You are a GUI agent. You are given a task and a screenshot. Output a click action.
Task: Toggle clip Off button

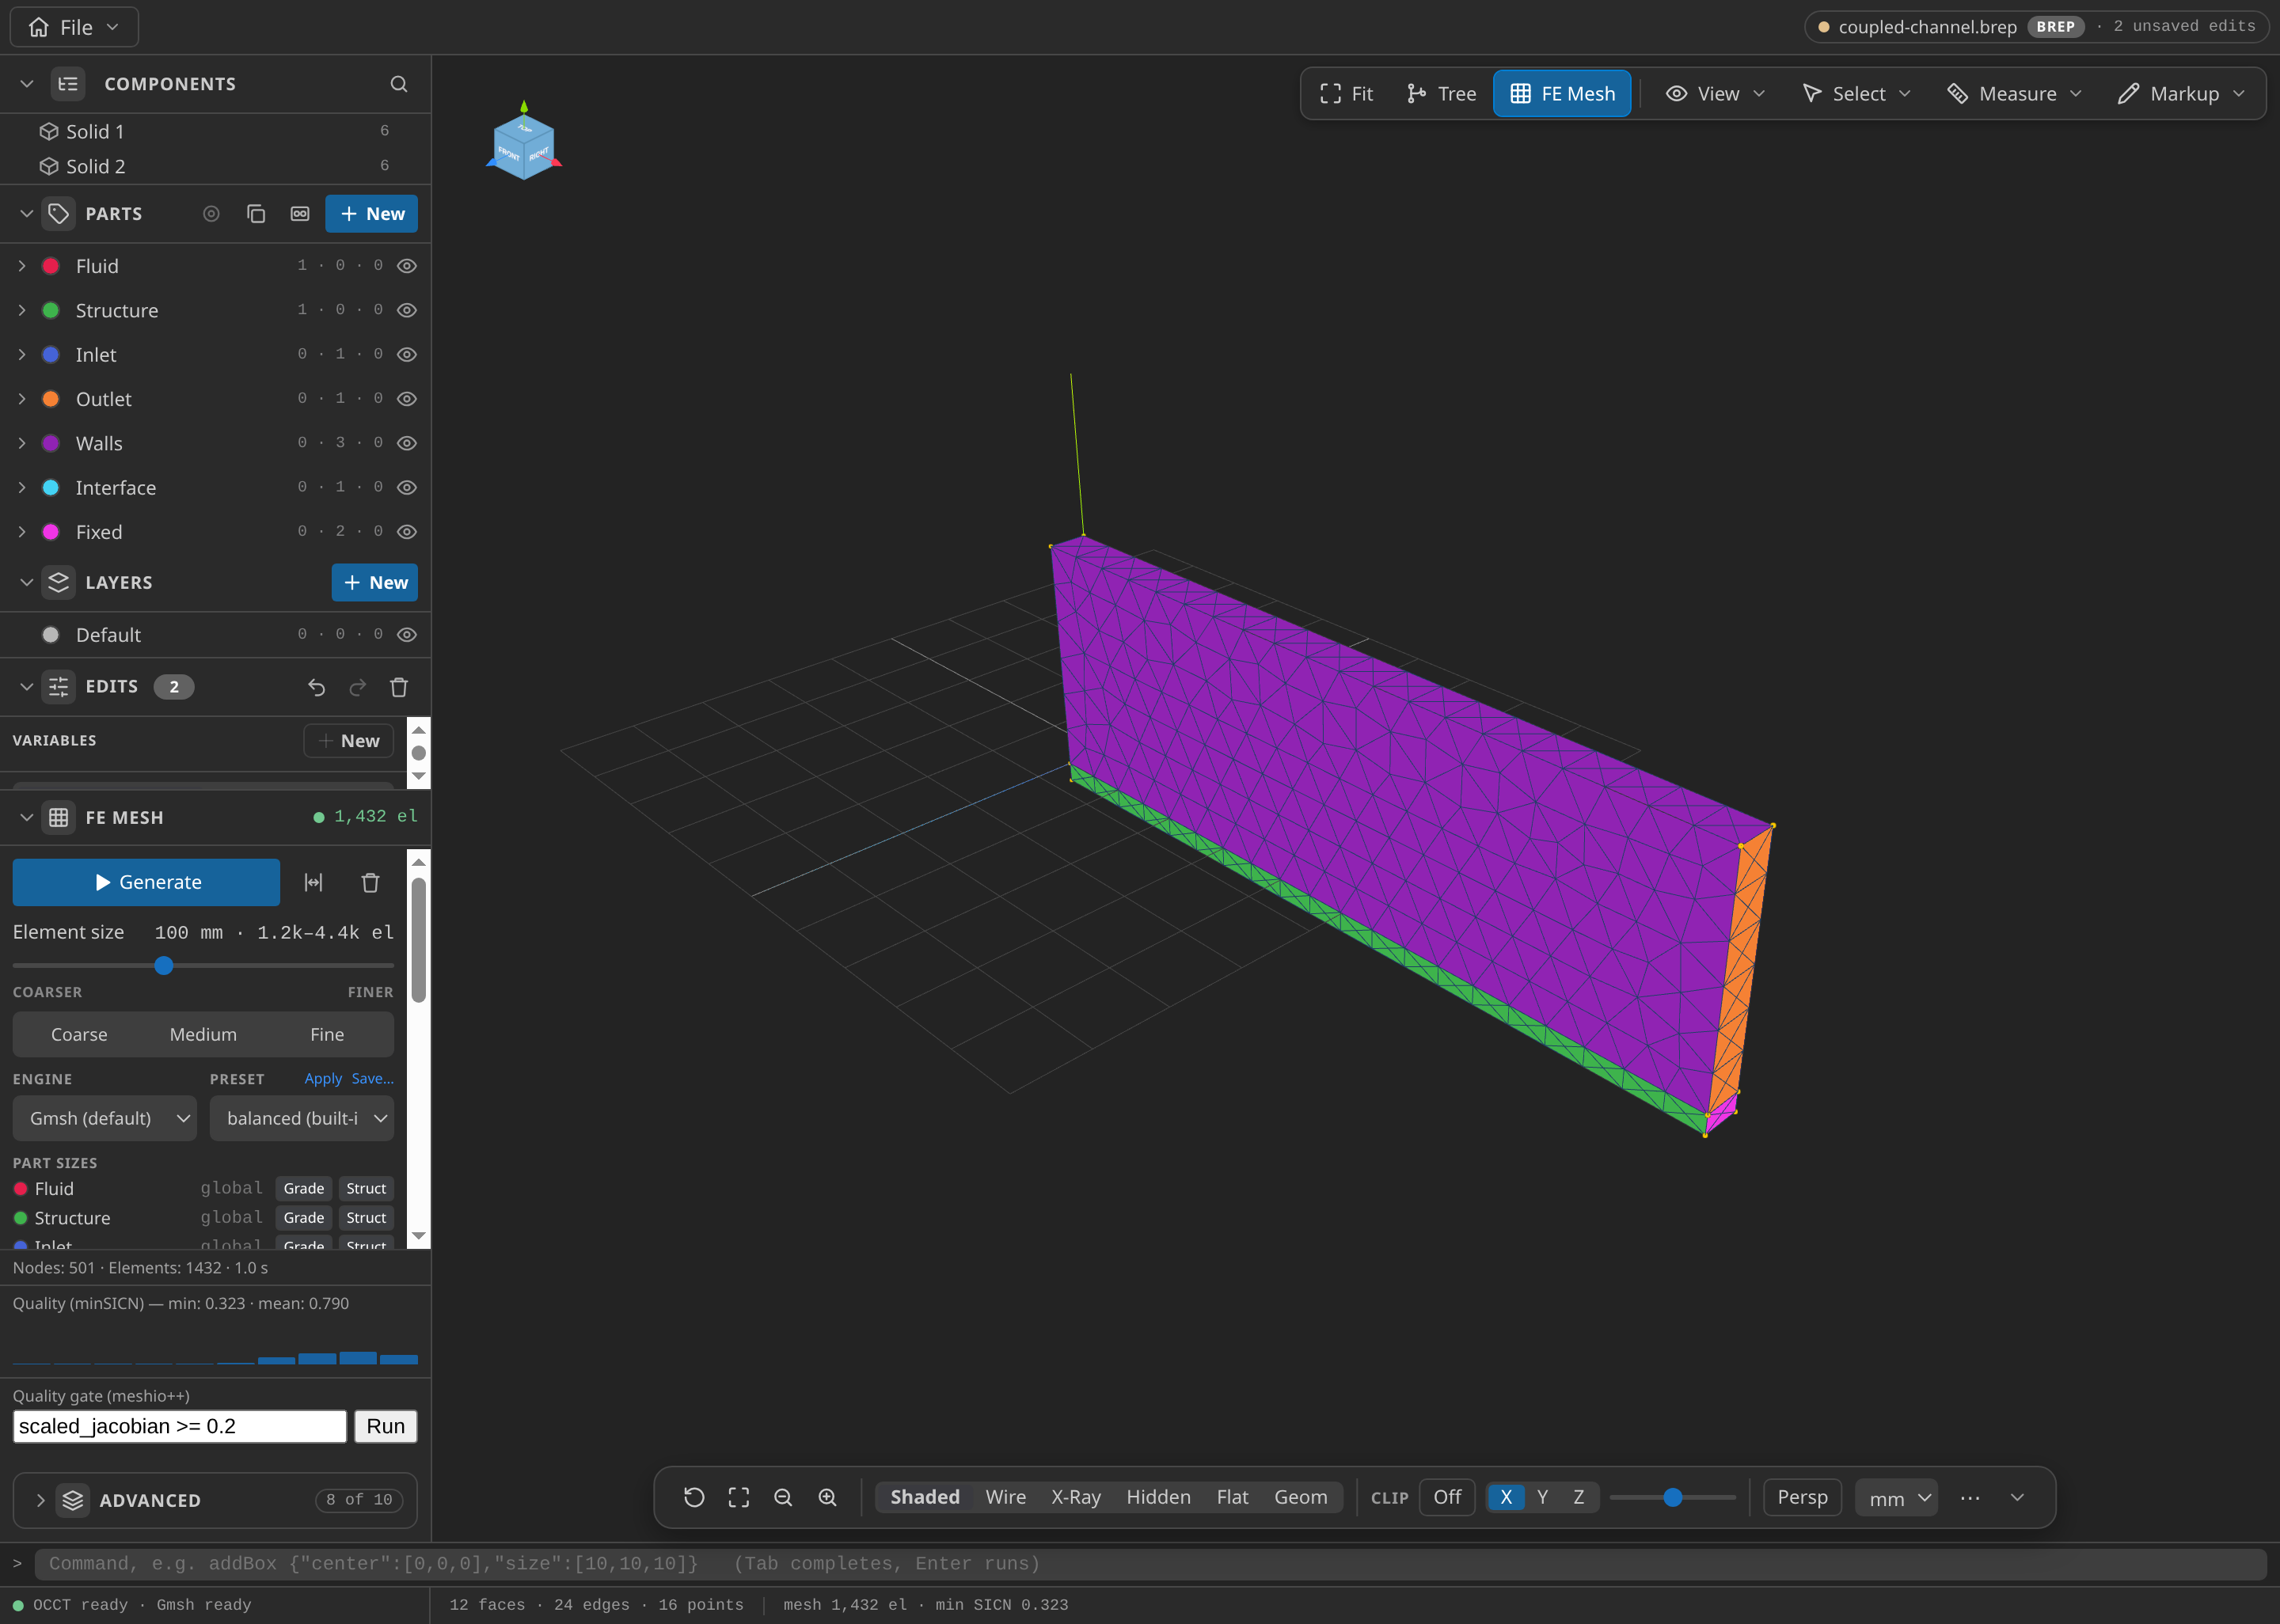(x=1447, y=1497)
